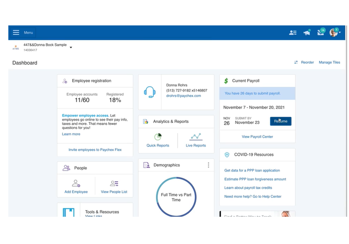349x244 pixels.
Task: Open Get data for a PPP loan application
Action: pyautogui.click(x=252, y=171)
